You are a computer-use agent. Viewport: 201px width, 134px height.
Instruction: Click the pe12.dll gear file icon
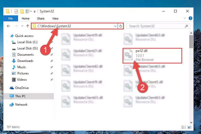128,55
